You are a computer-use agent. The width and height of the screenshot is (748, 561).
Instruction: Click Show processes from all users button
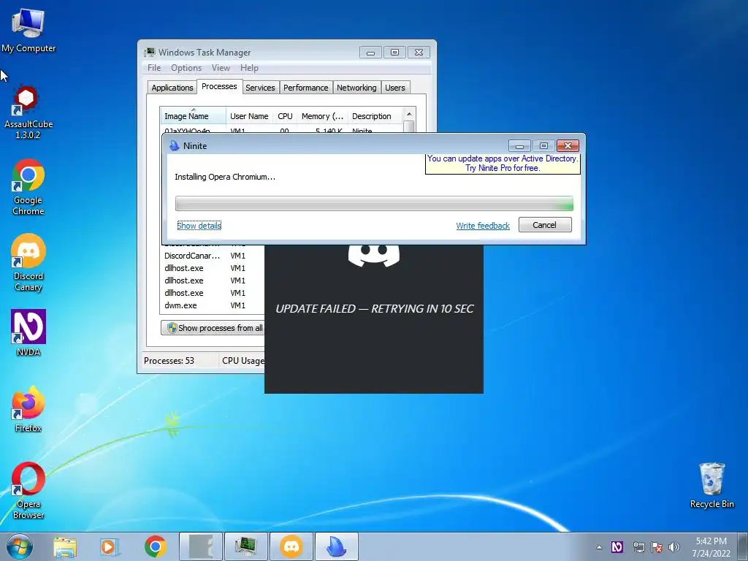213,328
